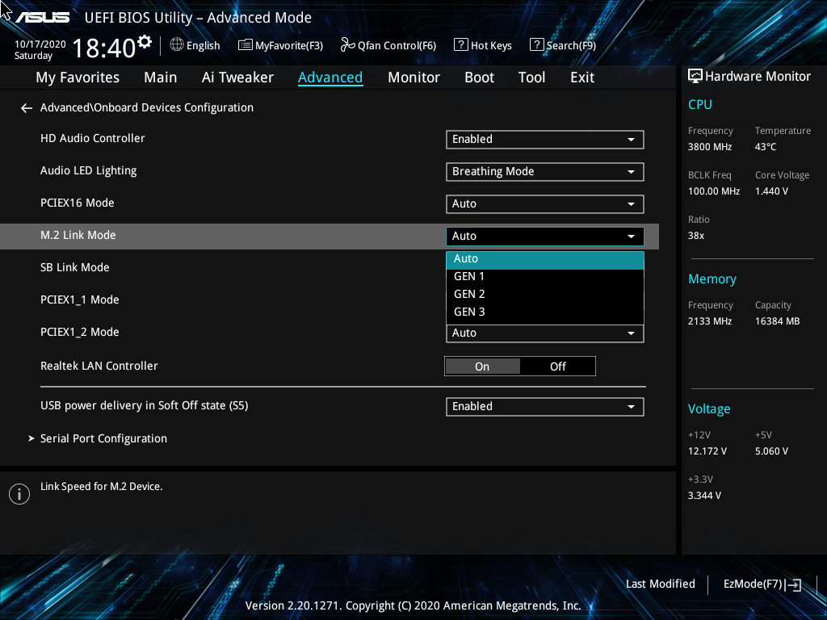Click the HD Audio Controller label
Screen dimensions: 827x620
(x=93, y=138)
